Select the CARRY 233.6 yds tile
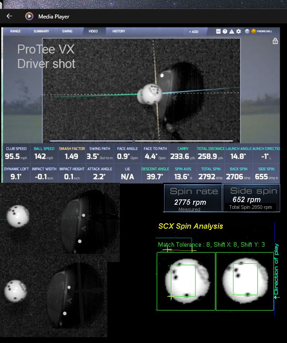The width and height of the screenshot is (287, 343). pyautogui.click(x=183, y=153)
